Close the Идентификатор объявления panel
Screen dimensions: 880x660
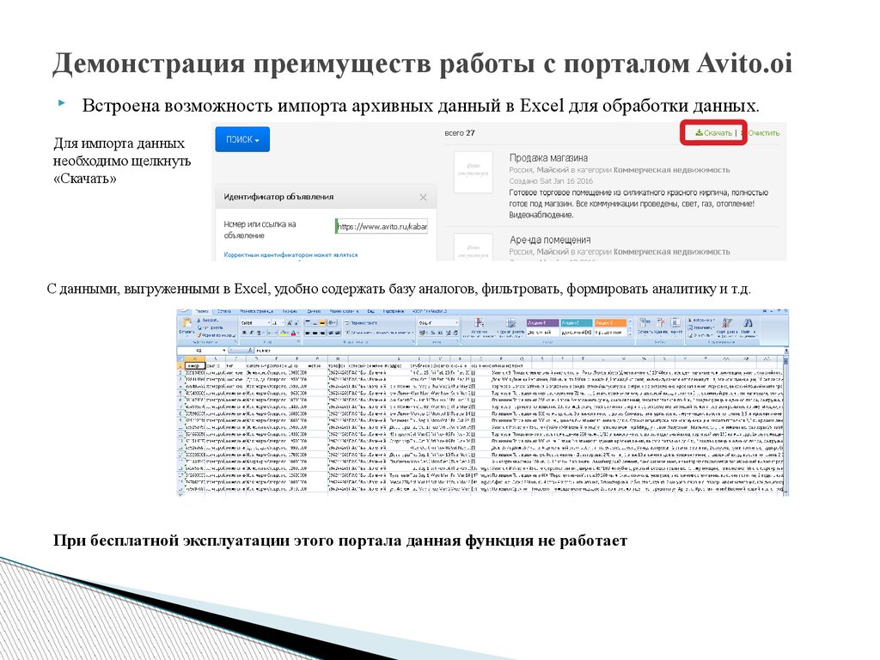coord(423,197)
